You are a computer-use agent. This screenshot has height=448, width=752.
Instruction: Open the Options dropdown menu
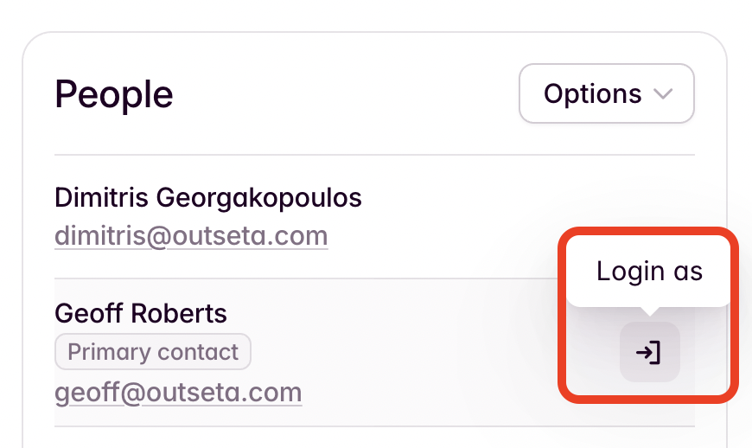coord(607,93)
